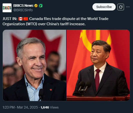Click the China flag emoji in post
This screenshot has height=113, width=133.
click(26, 19)
